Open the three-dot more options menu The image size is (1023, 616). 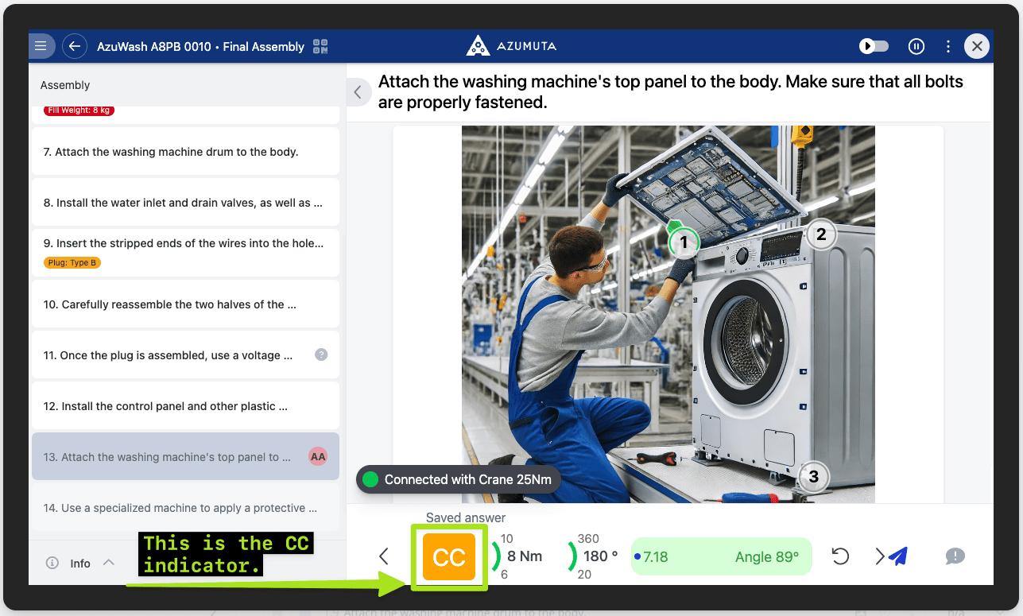[x=948, y=46]
